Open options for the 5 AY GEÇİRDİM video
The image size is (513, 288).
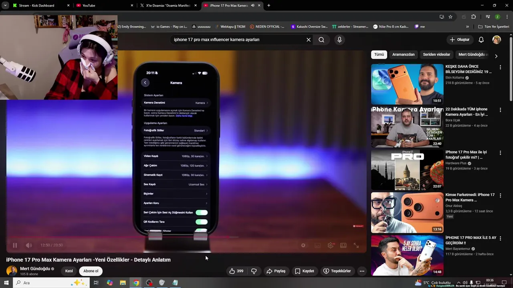(x=500, y=238)
